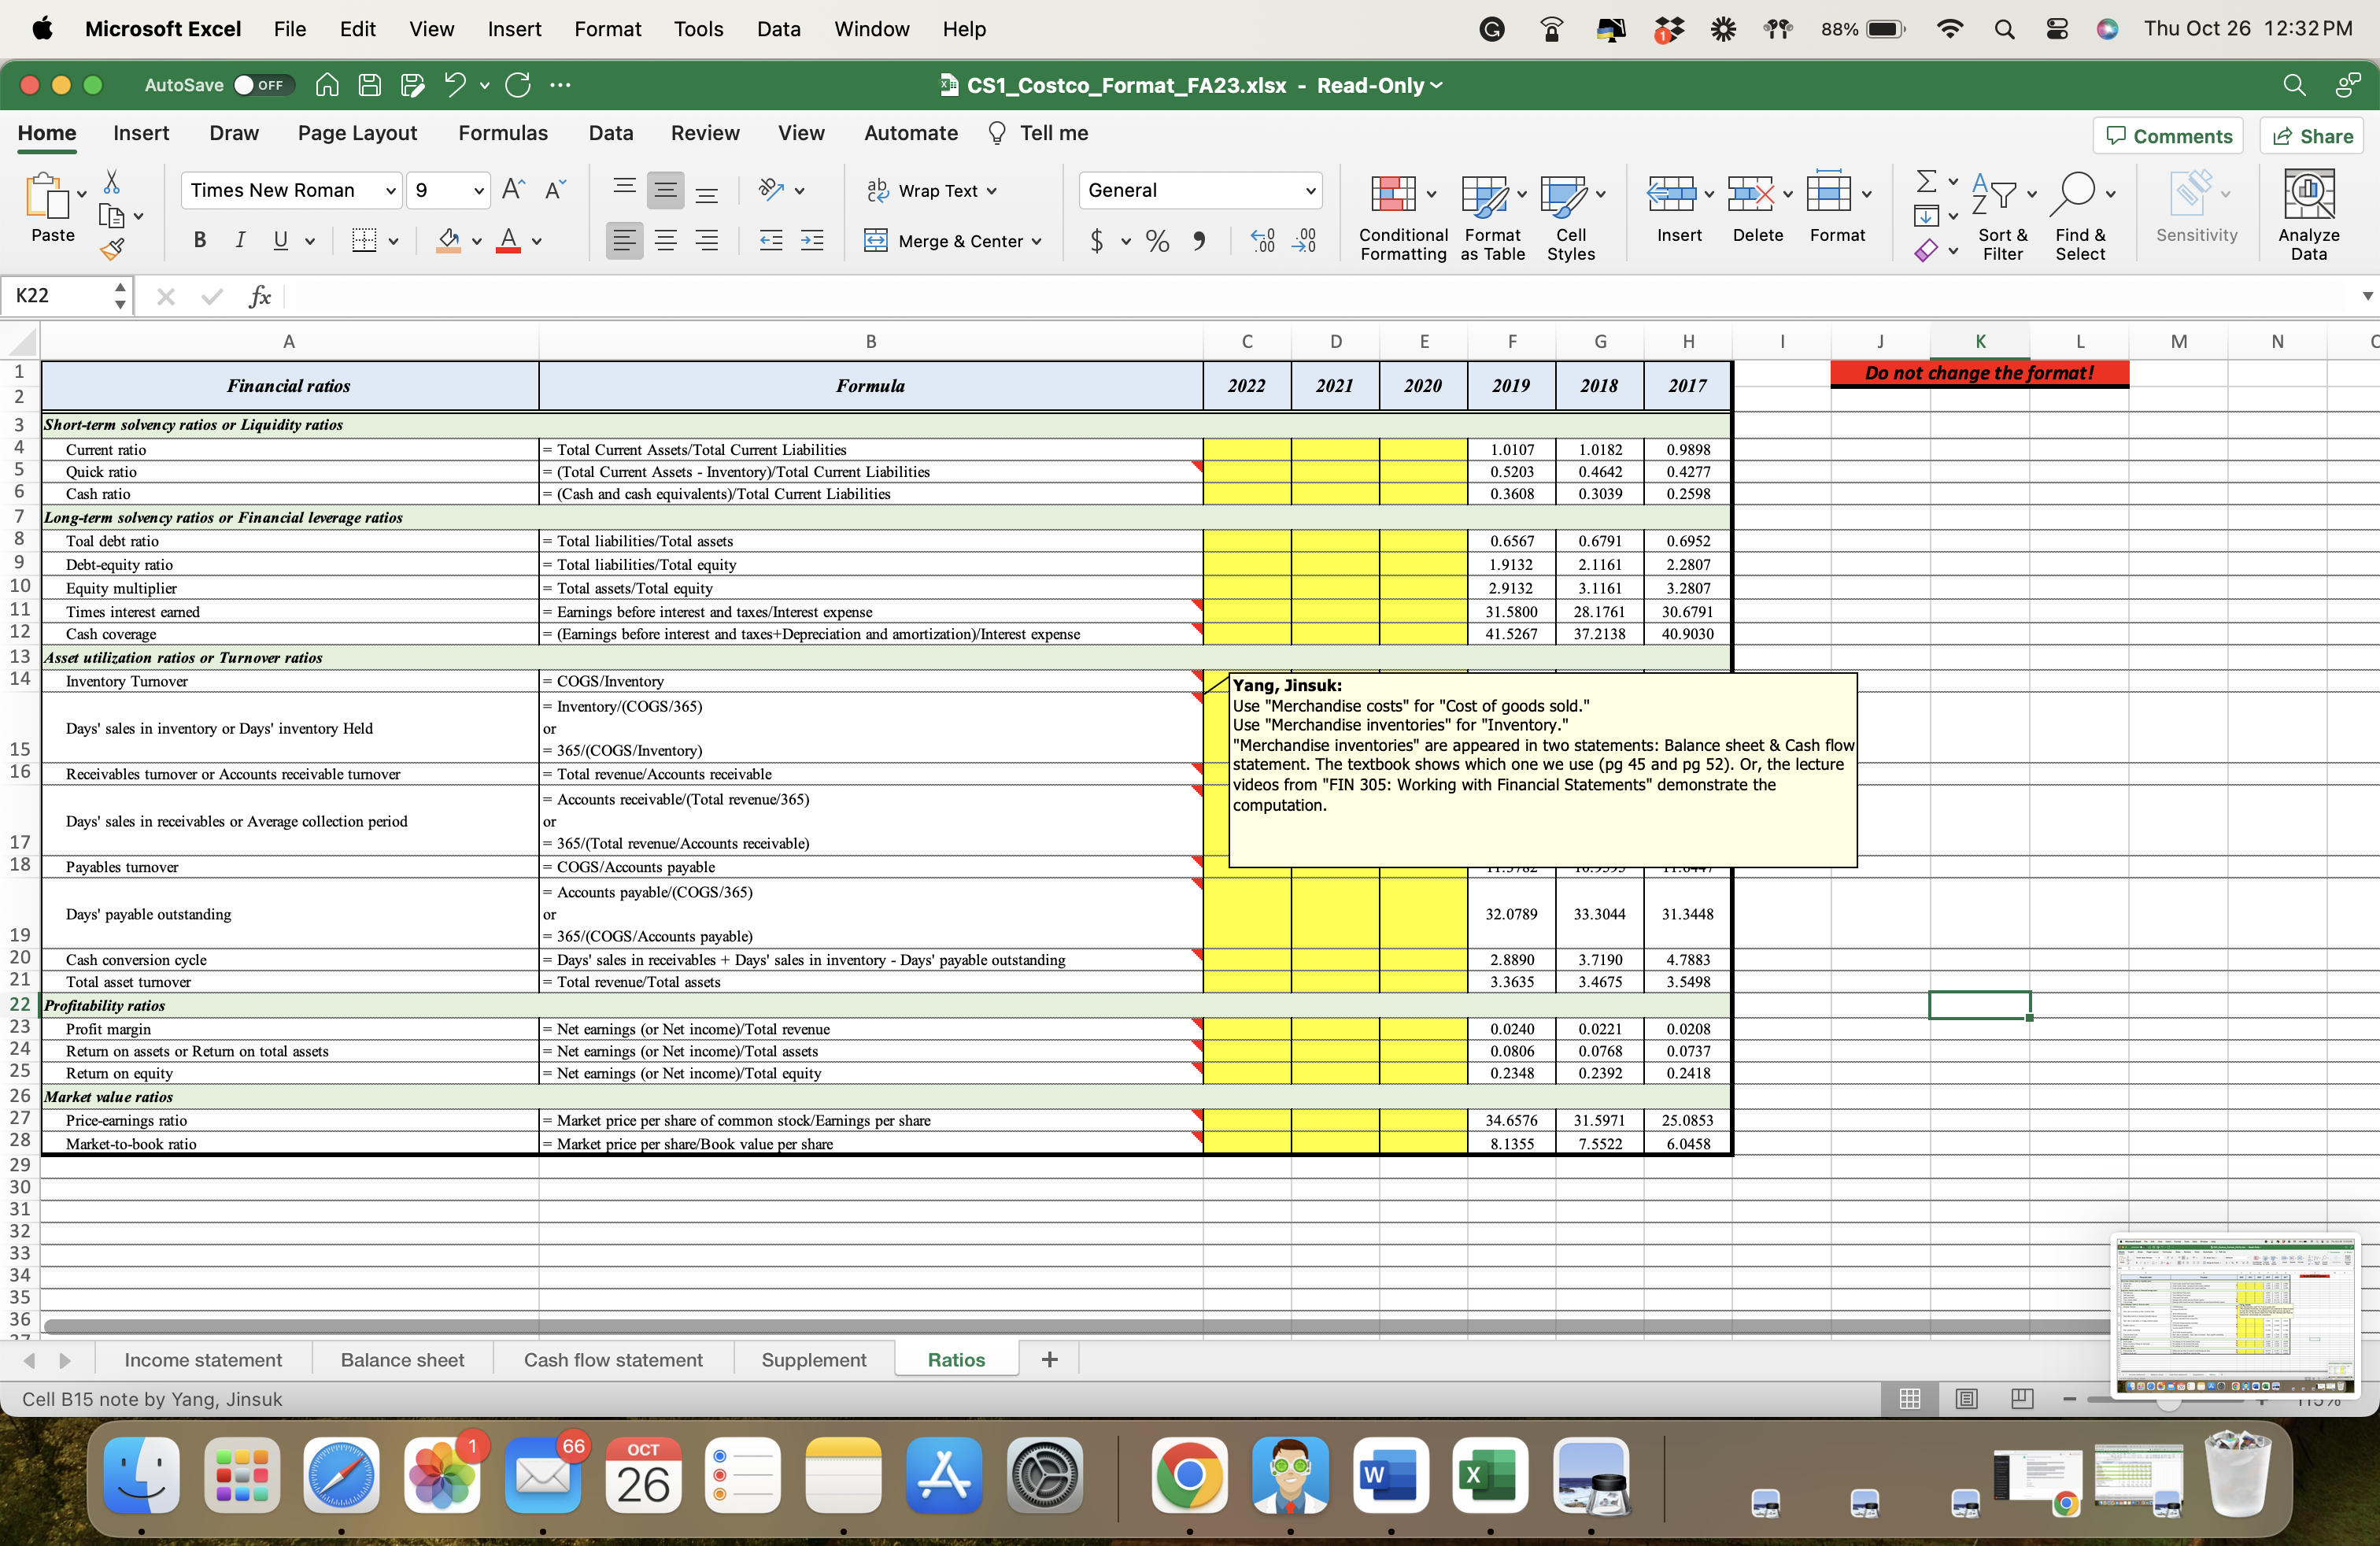
Task: Click the Comments button
Action: (x=2168, y=136)
